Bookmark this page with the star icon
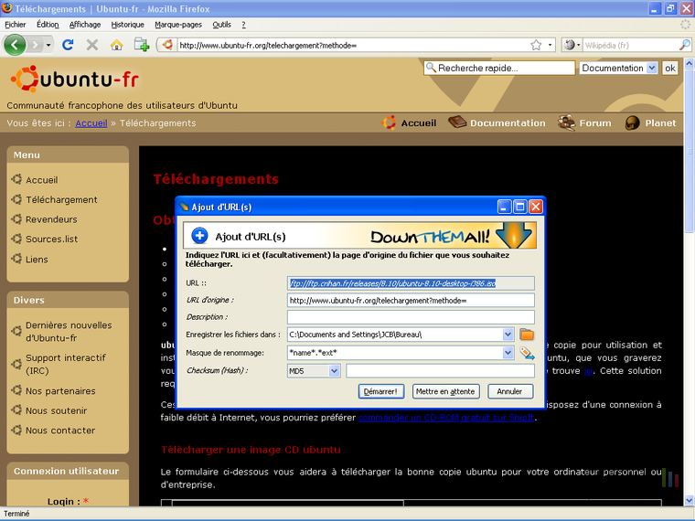Viewport: 695px width, 521px height. pos(536,45)
